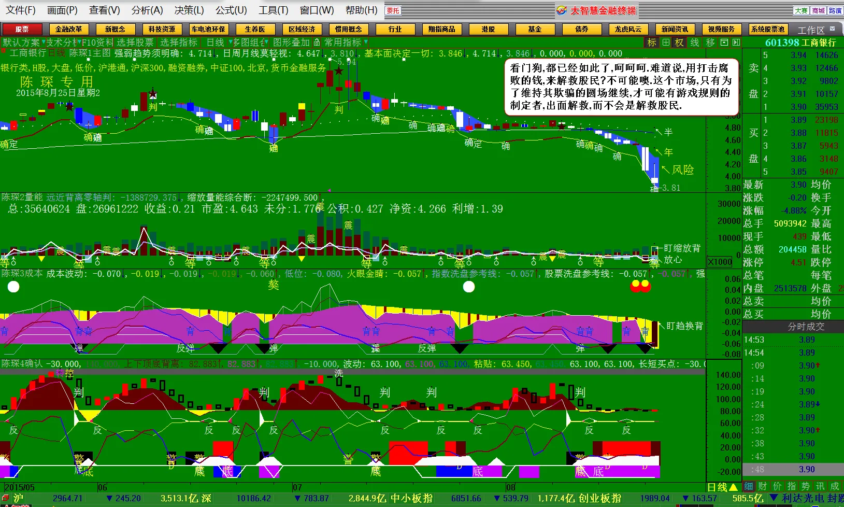Open the 决策(L) menu
The width and height of the screenshot is (844, 507).
(x=189, y=10)
